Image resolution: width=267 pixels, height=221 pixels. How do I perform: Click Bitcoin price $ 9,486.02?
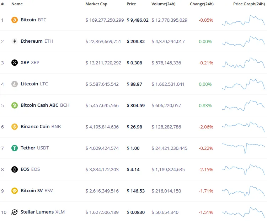point(138,20)
